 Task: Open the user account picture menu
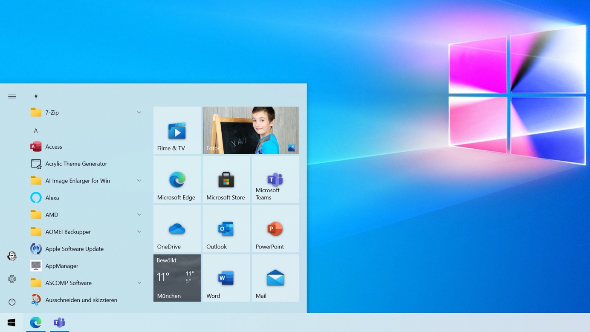[12, 256]
